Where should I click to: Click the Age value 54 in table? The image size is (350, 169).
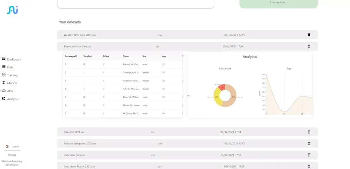pos(163,114)
